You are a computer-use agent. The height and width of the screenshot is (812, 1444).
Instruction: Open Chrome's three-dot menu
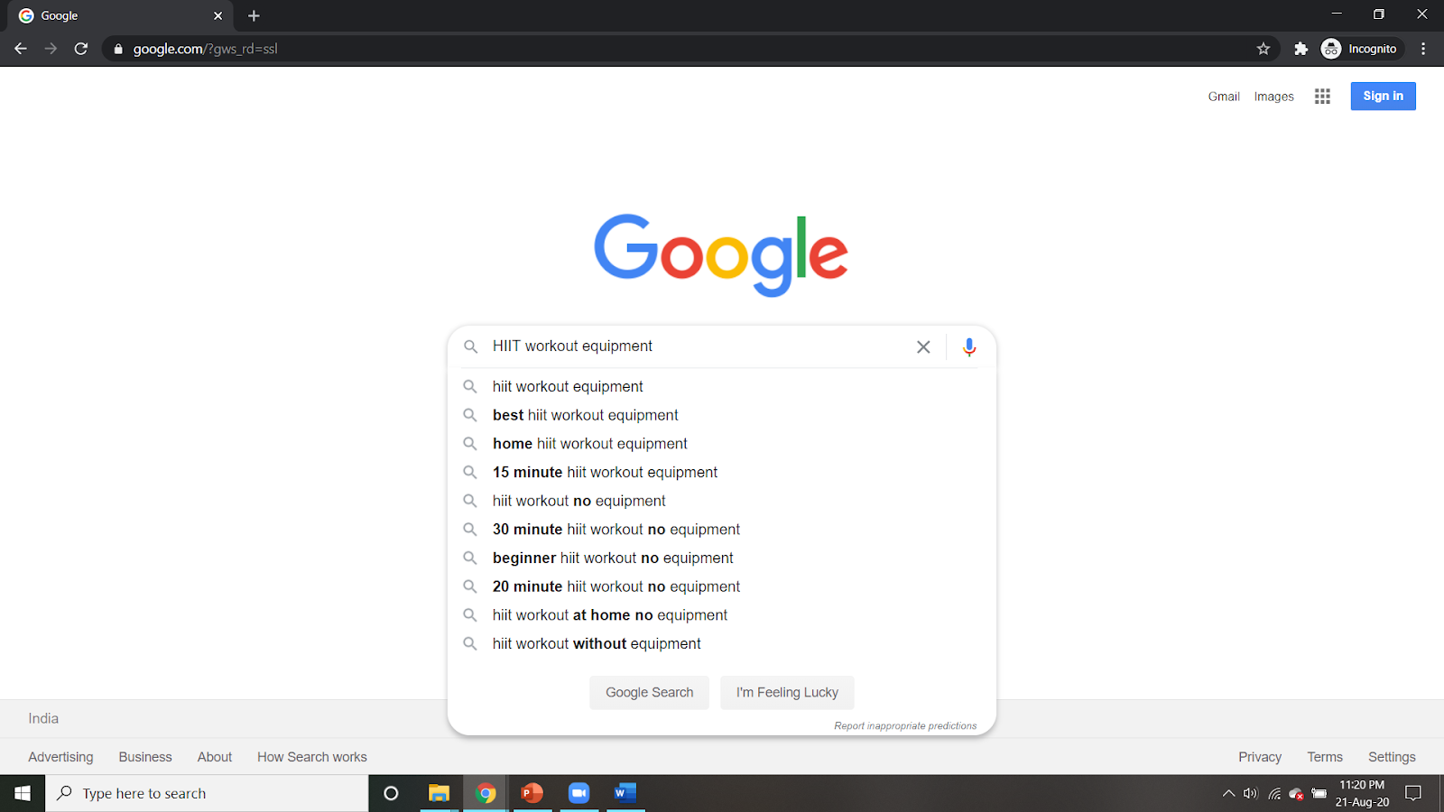pos(1423,49)
